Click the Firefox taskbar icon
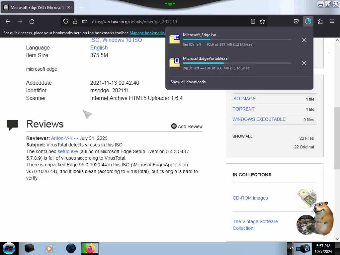340x255 pixels. click(x=90, y=248)
